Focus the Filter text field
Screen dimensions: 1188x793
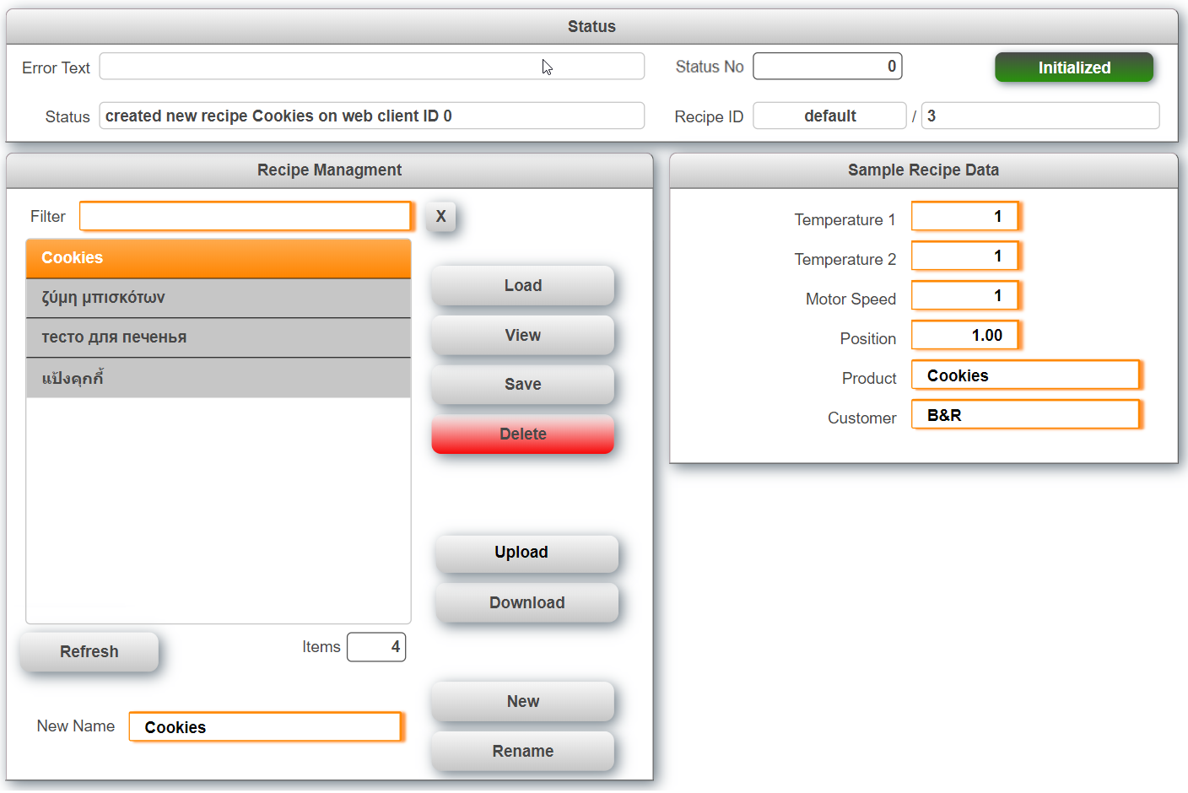245,217
